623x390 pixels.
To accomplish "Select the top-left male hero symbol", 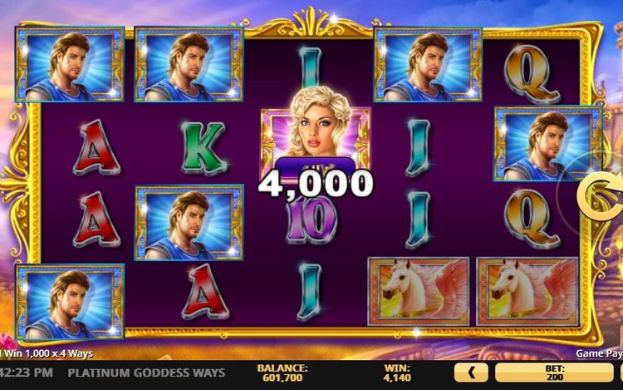I will 70,64.
